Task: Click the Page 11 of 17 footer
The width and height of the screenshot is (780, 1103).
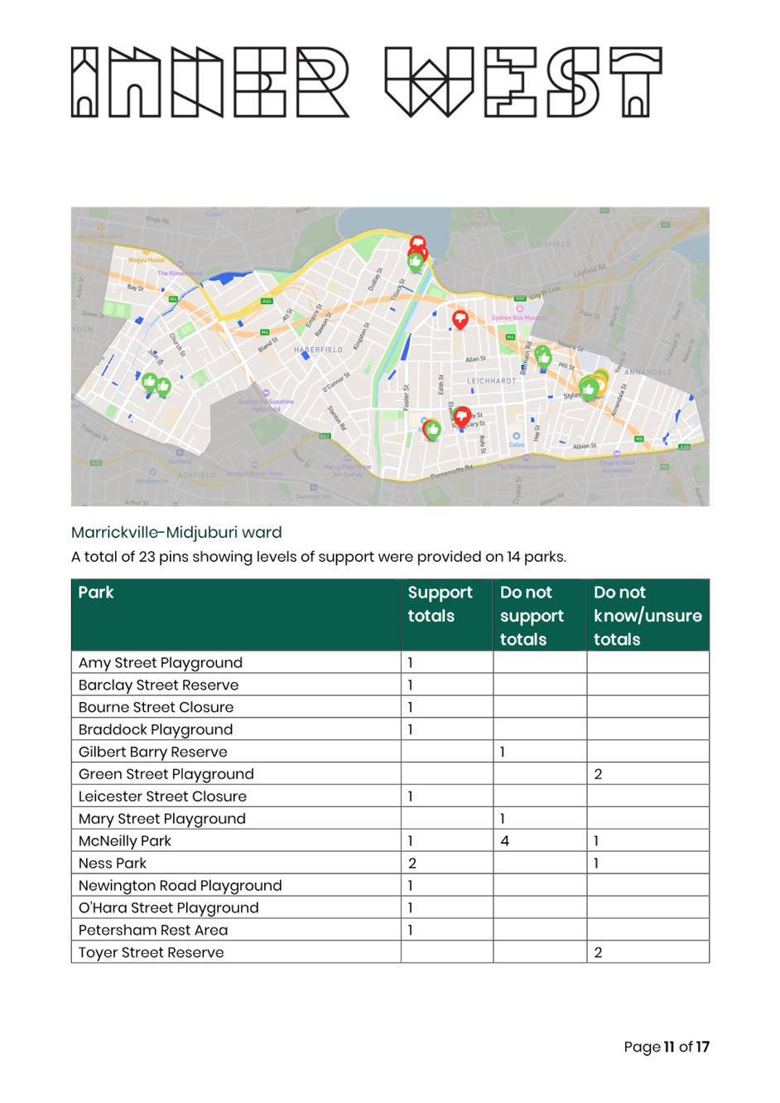Action: tap(667, 1047)
